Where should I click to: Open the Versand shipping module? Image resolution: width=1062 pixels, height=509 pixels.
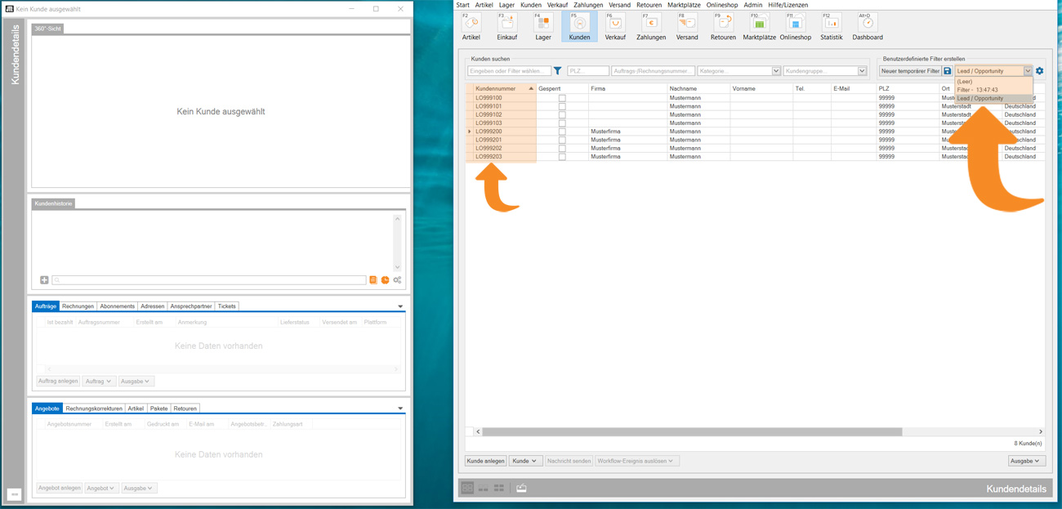tap(687, 26)
